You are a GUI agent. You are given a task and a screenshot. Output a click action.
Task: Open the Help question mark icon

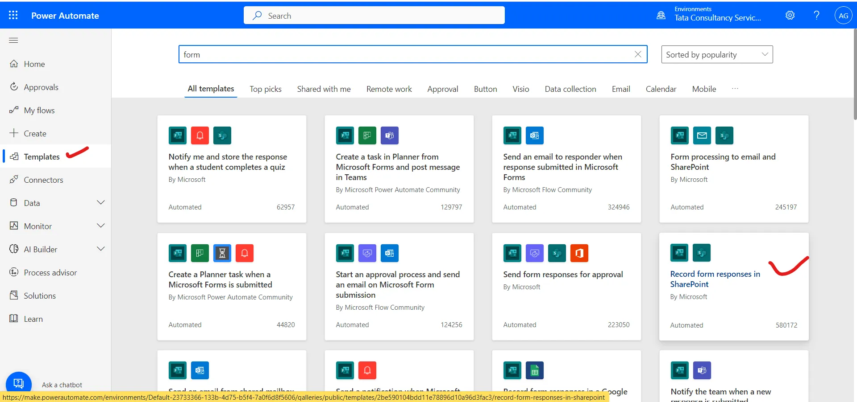tap(816, 15)
